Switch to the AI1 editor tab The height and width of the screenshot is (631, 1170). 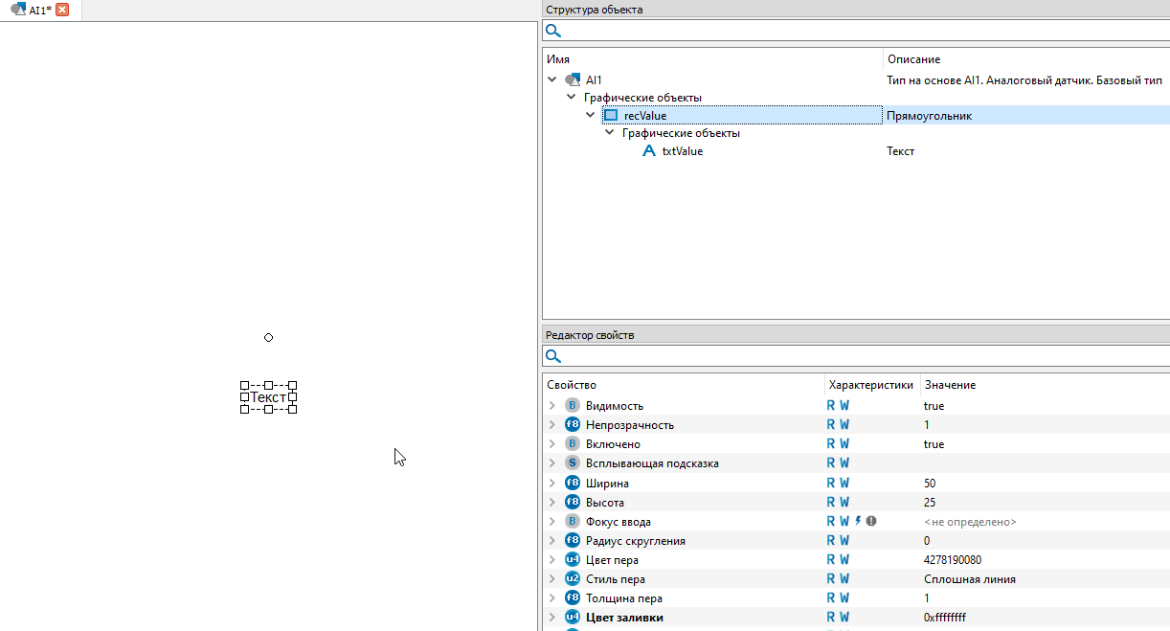click(34, 10)
